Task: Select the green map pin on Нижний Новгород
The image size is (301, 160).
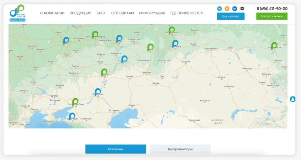Action: click(x=95, y=35)
